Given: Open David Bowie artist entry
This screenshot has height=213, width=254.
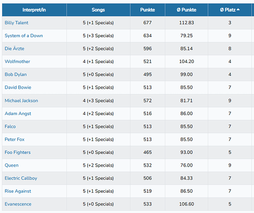Looking at the screenshot, I should (18, 87).
